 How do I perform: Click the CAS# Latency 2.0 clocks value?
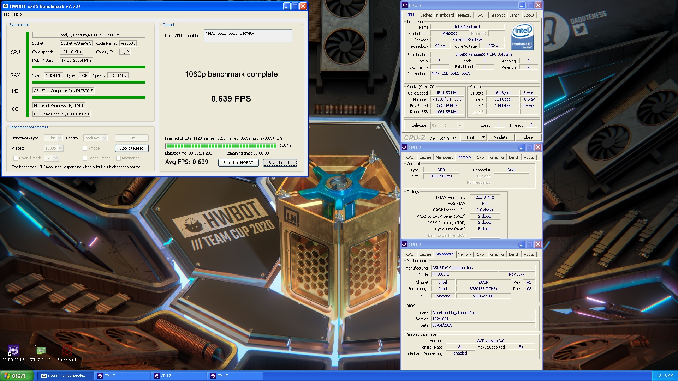484,210
